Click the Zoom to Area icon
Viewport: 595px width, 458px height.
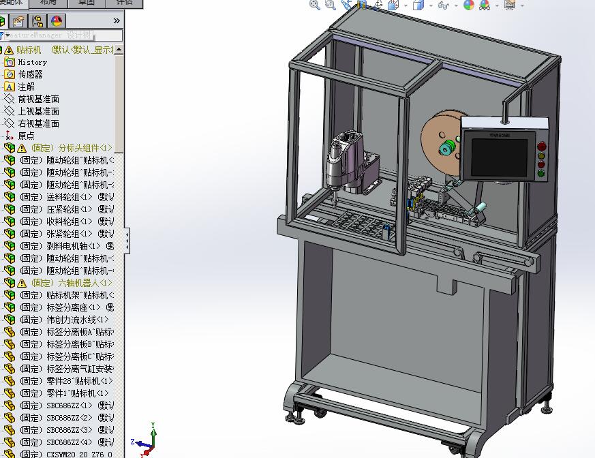click(331, 5)
